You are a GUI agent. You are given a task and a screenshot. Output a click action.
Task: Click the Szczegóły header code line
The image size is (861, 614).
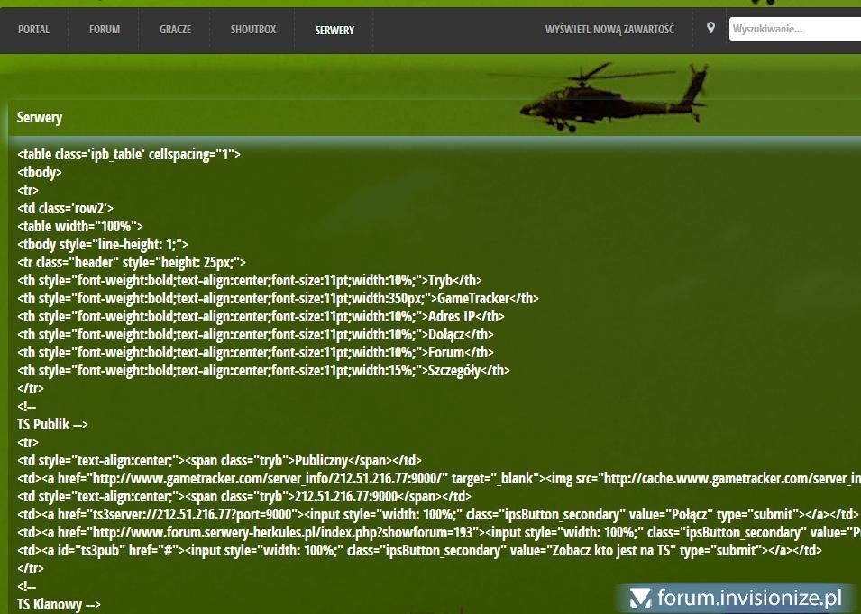[x=263, y=370]
